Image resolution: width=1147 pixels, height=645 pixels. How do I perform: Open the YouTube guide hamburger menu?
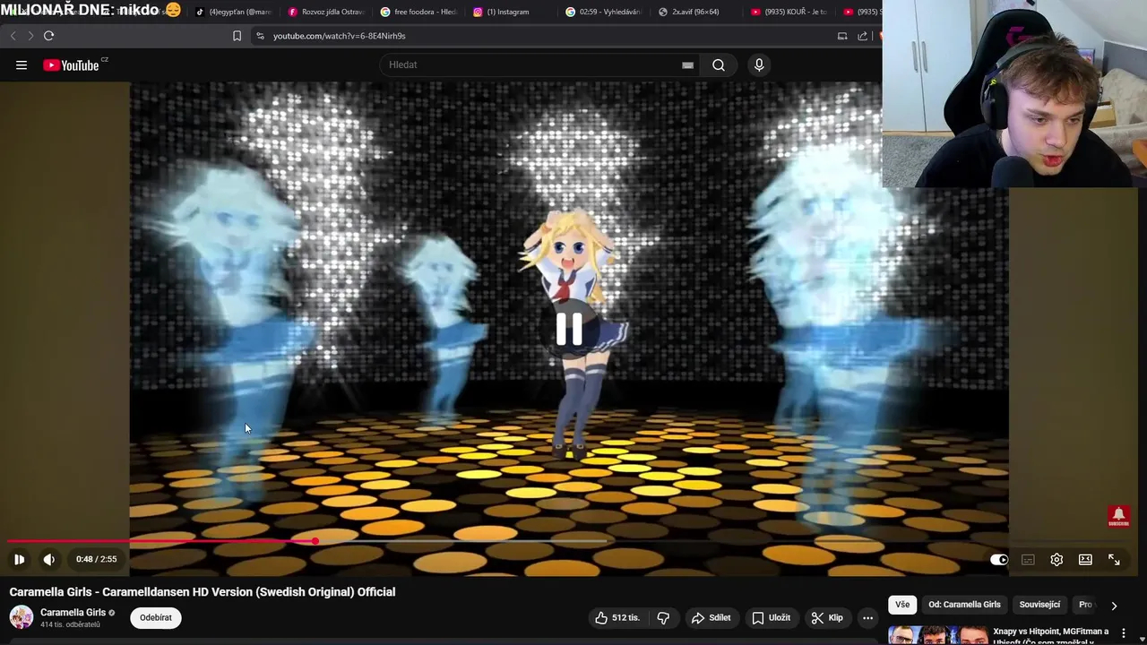tap(22, 64)
